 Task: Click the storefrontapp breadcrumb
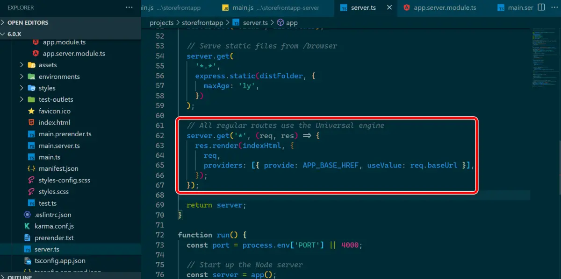tap(202, 22)
